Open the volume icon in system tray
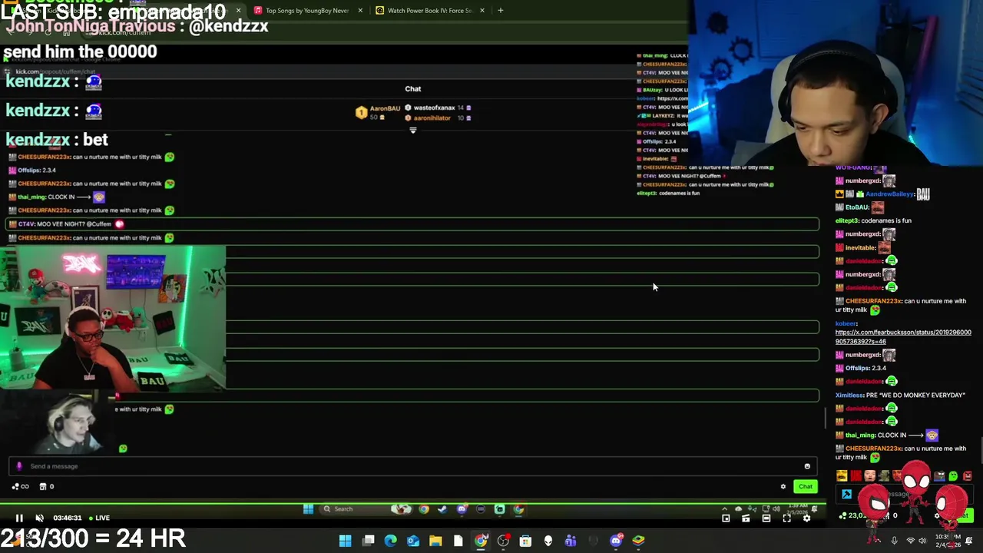Screen dimensions: 983x553 tap(922, 541)
